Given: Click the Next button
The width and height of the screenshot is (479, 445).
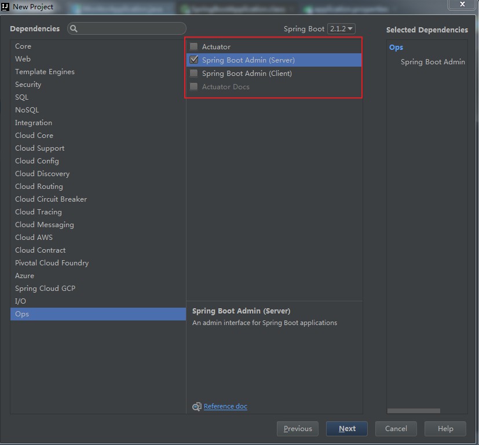Looking at the screenshot, I should [x=347, y=429].
